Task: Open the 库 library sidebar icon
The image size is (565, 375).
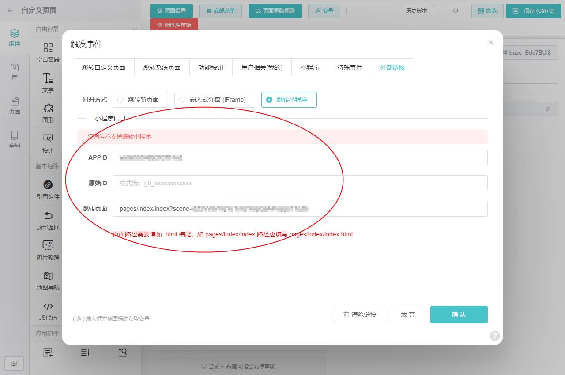Action: coord(15,67)
